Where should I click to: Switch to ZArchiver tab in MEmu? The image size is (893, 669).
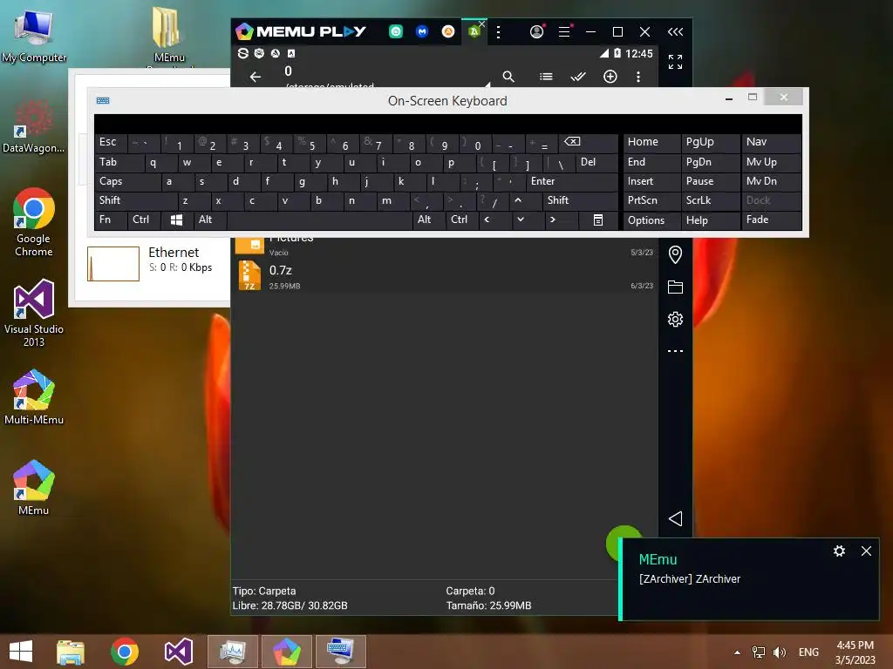(474, 32)
